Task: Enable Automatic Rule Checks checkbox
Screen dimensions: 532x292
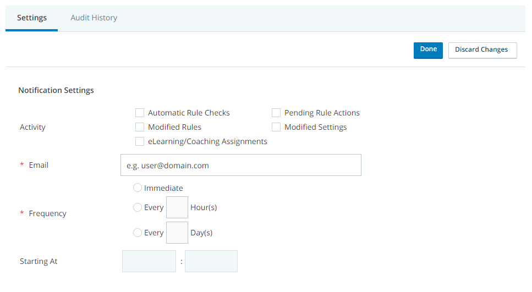Action: [x=139, y=113]
